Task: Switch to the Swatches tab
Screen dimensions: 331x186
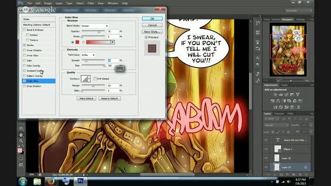Action: click(x=276, y=20)
